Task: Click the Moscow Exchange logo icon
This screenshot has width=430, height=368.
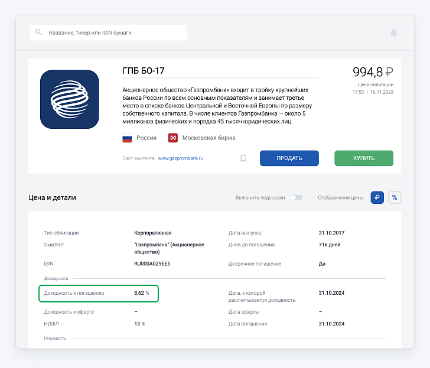Action: (x=173, y=138)
